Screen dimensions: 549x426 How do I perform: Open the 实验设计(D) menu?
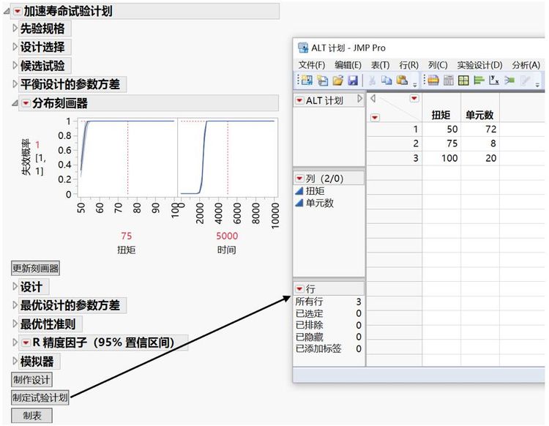[479, 65]
